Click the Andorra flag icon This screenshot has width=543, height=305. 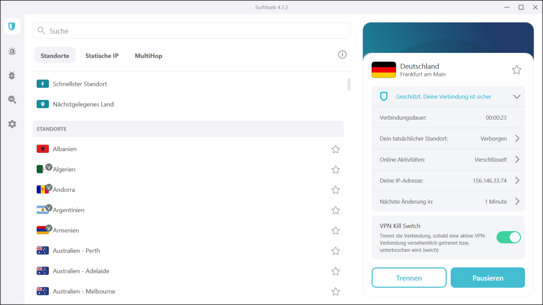click(43, 190)
